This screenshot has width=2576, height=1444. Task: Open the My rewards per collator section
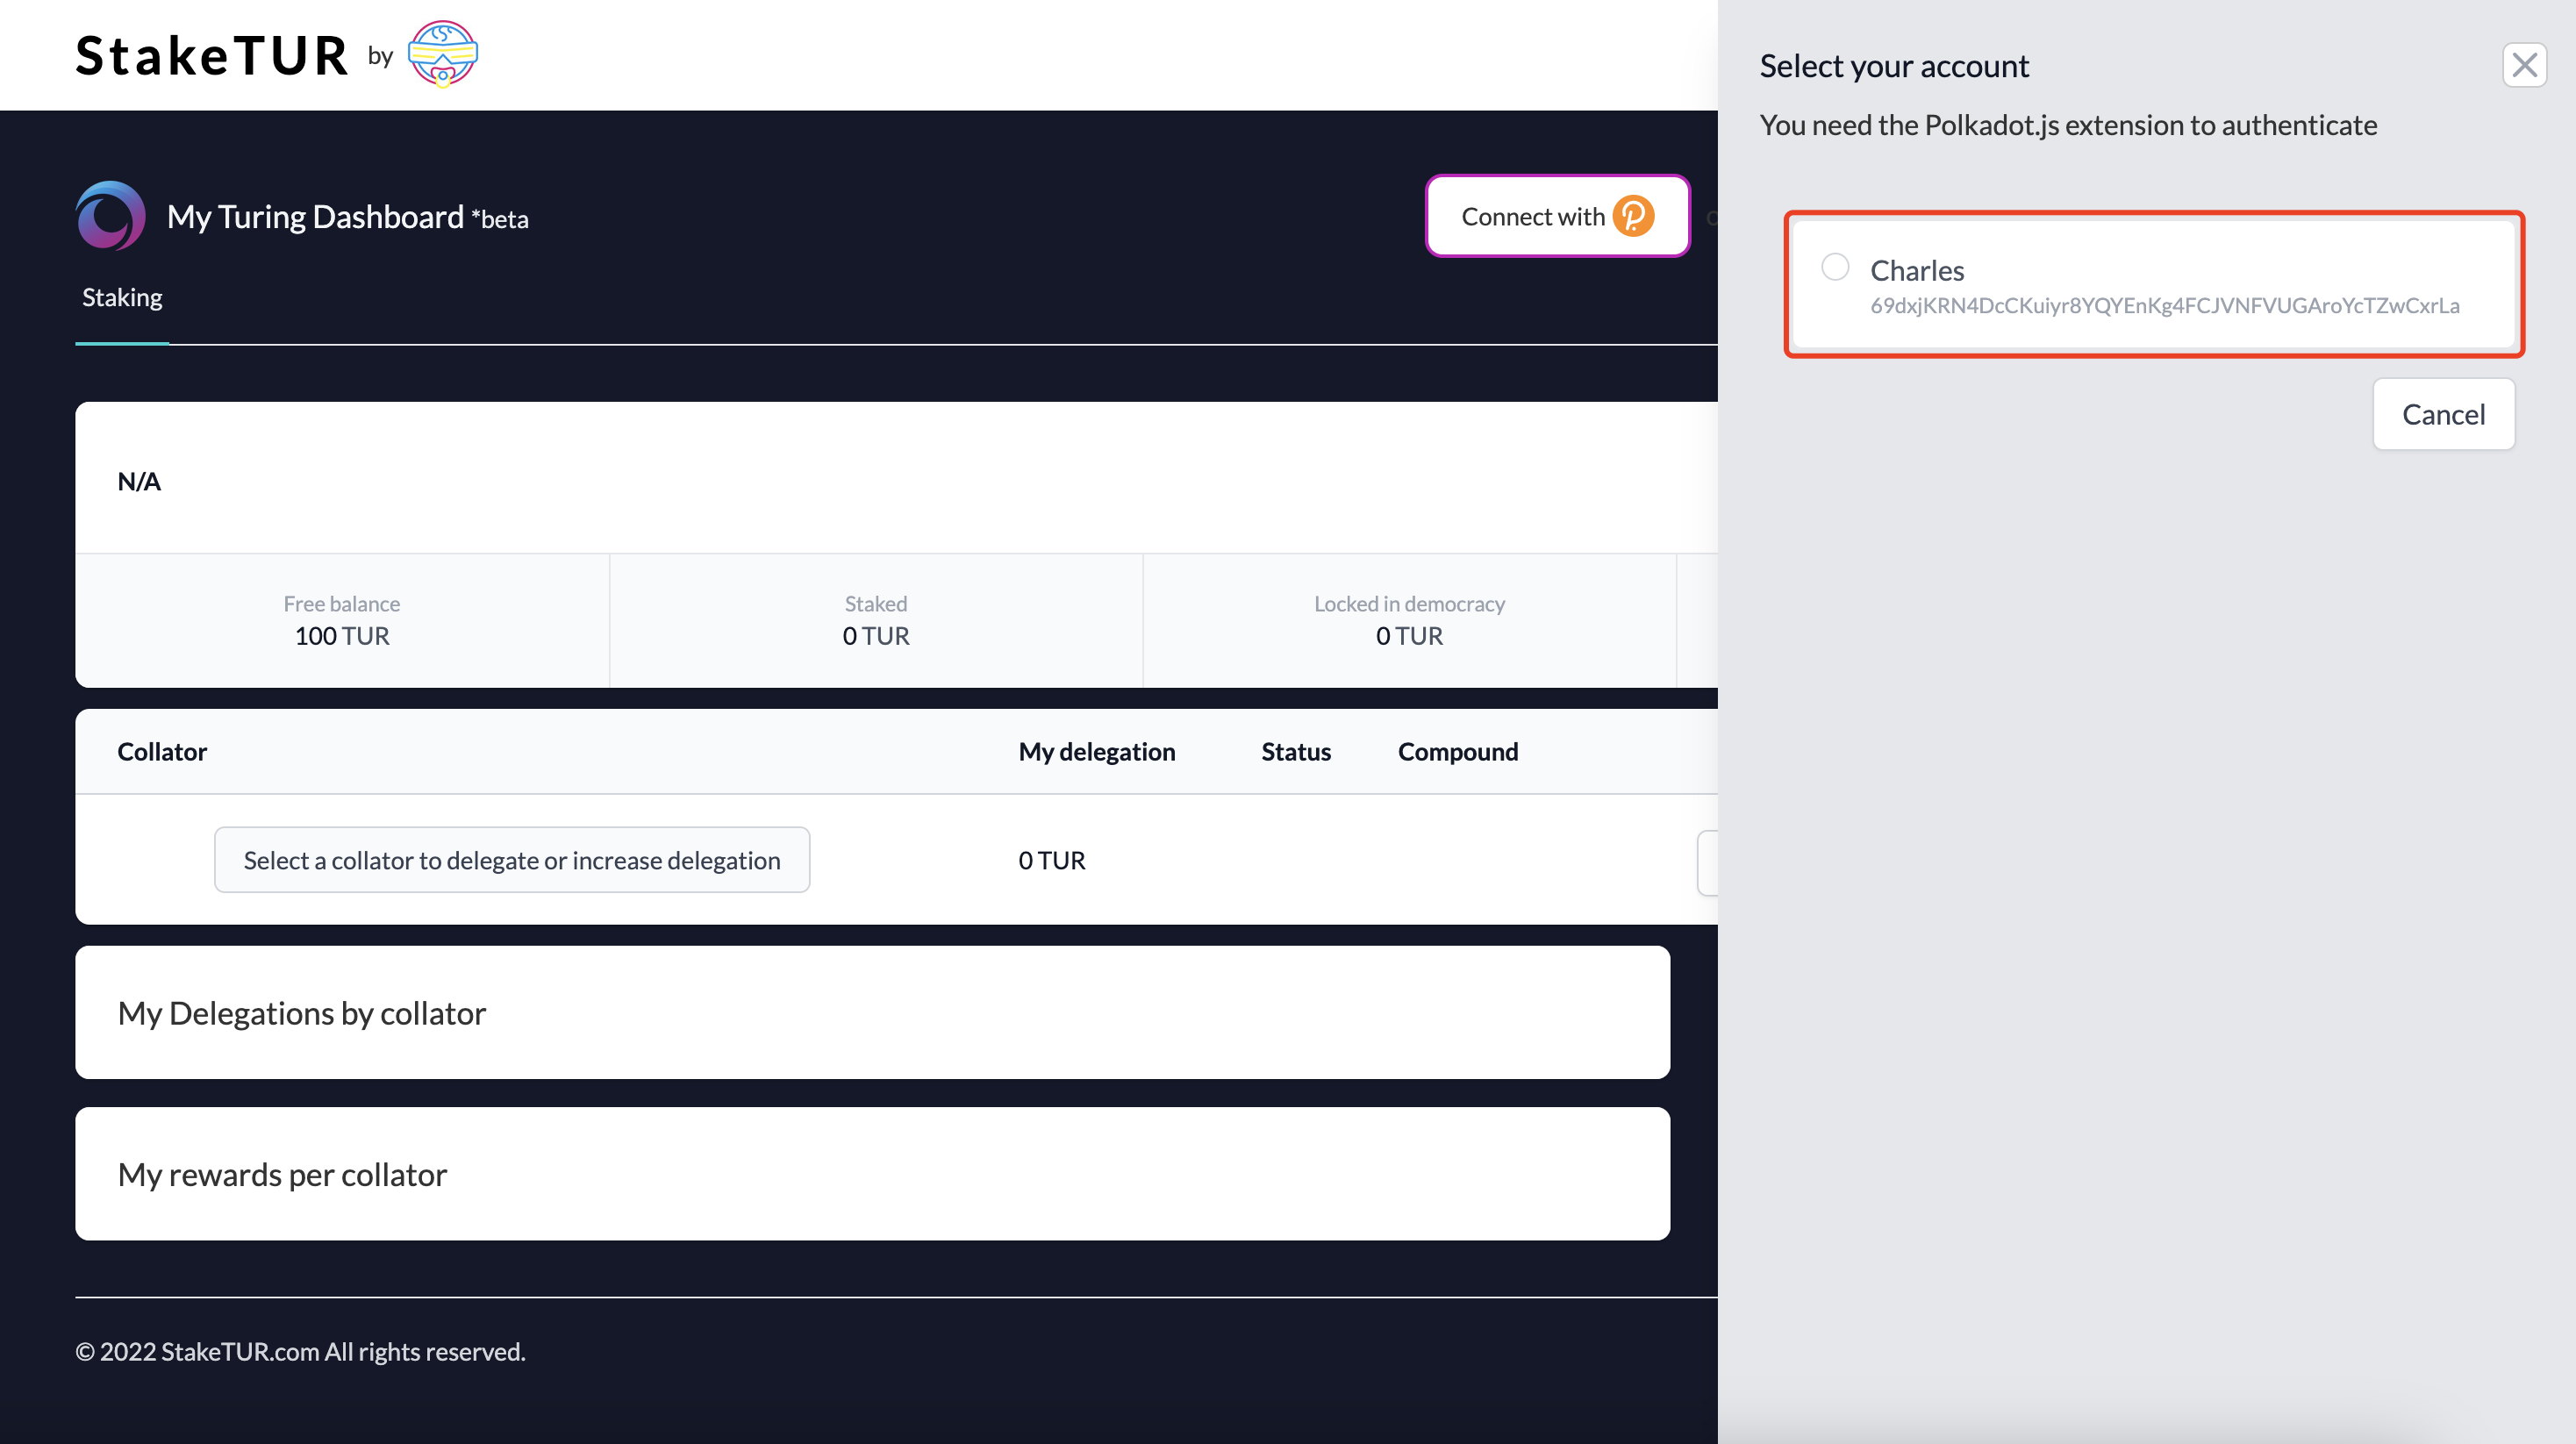click(x=872, y=1173)
